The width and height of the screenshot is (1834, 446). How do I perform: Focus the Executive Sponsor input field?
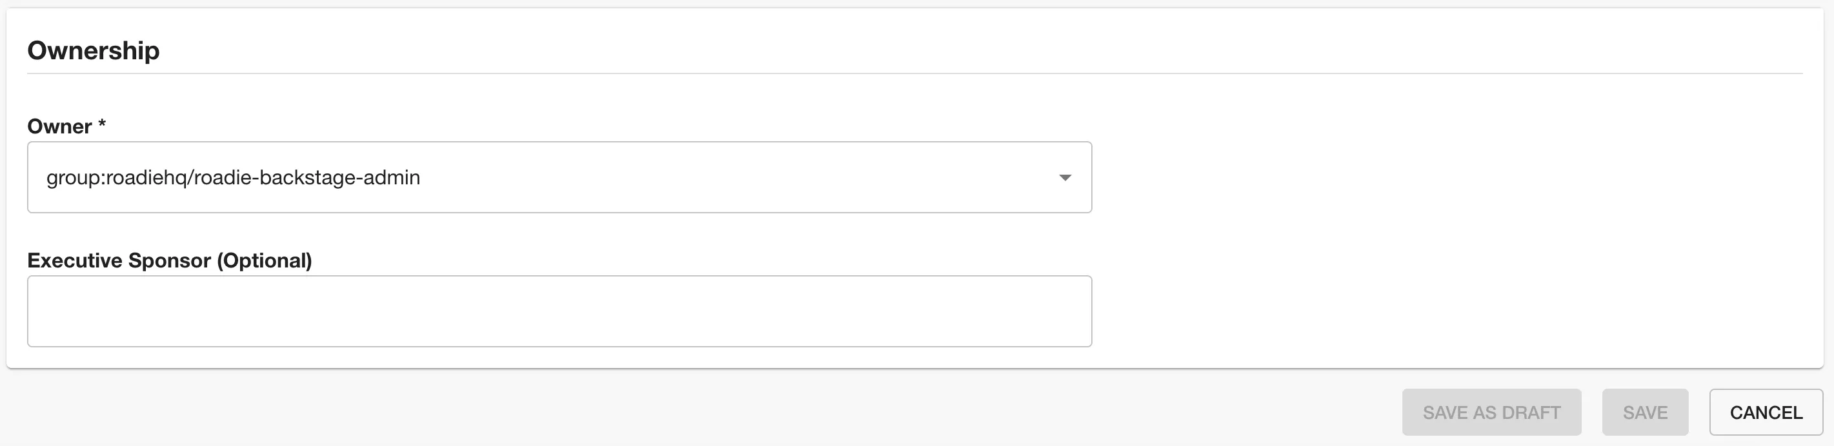(x=559, y=311)
